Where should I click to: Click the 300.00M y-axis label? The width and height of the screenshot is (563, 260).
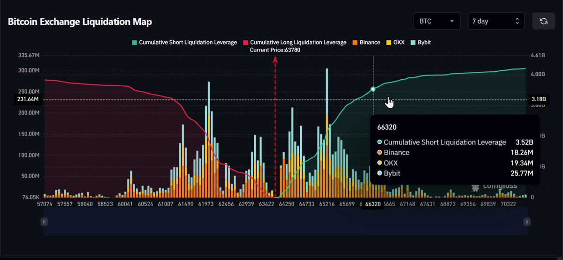(28, 71)
